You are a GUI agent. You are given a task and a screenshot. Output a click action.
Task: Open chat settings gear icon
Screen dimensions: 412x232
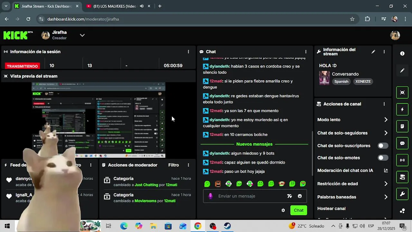pos(283,210)
